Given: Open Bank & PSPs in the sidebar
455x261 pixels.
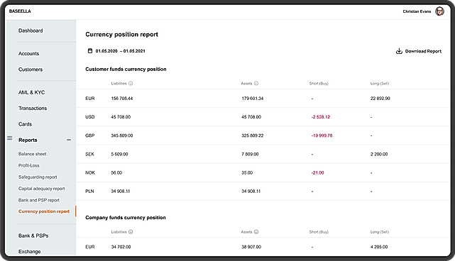Looking at the screenshot, I should [x=33, y=235].
